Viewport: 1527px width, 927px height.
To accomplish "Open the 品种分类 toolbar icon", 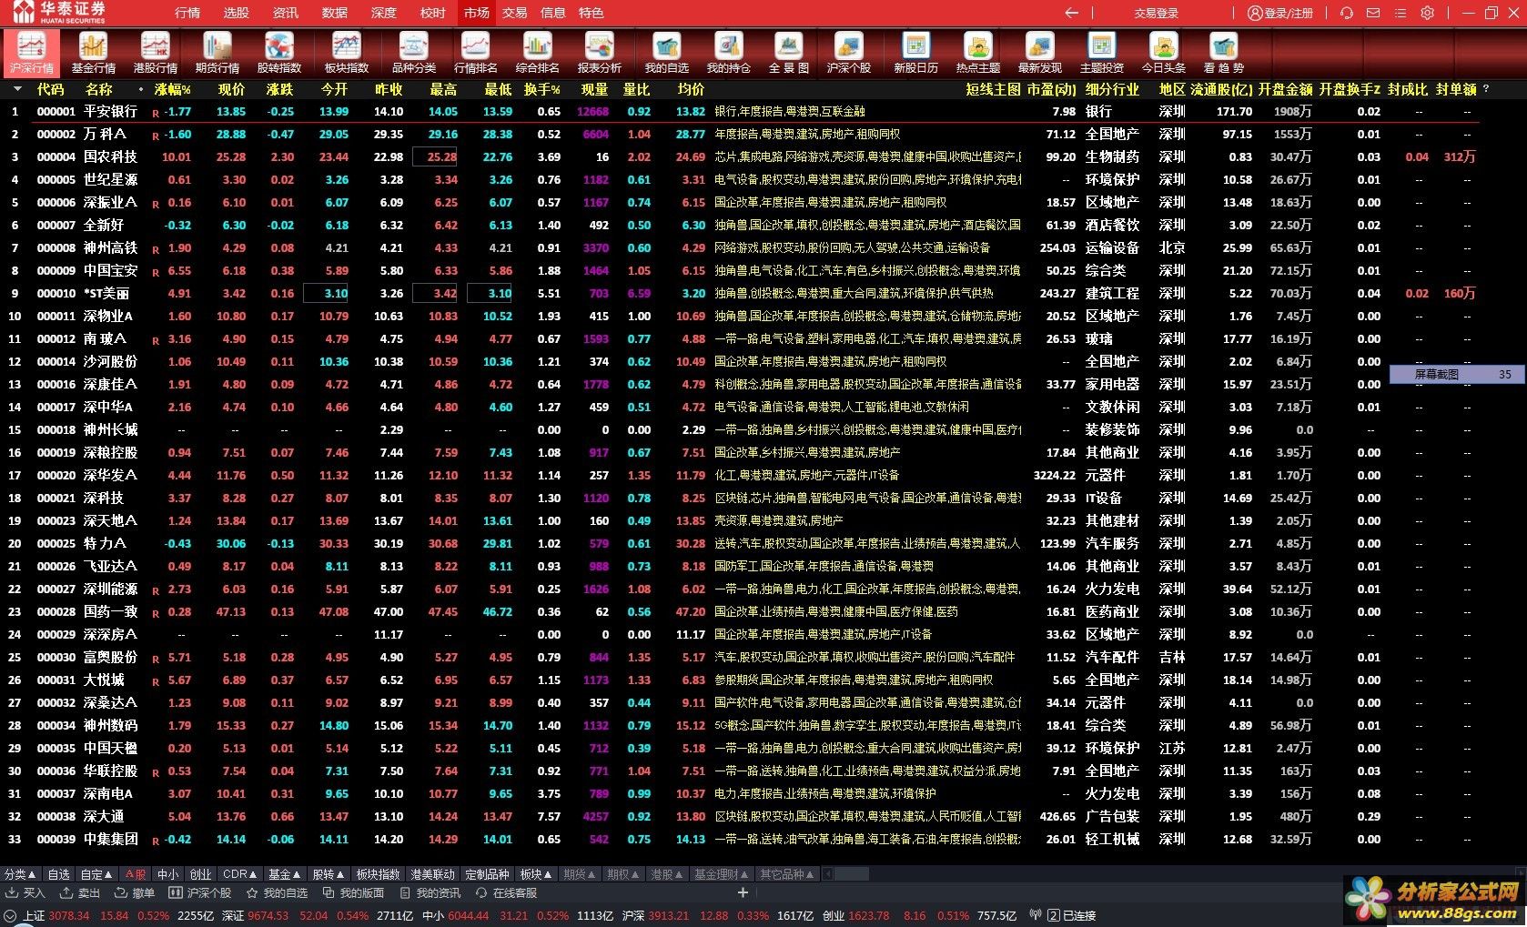I will [414, 53].
